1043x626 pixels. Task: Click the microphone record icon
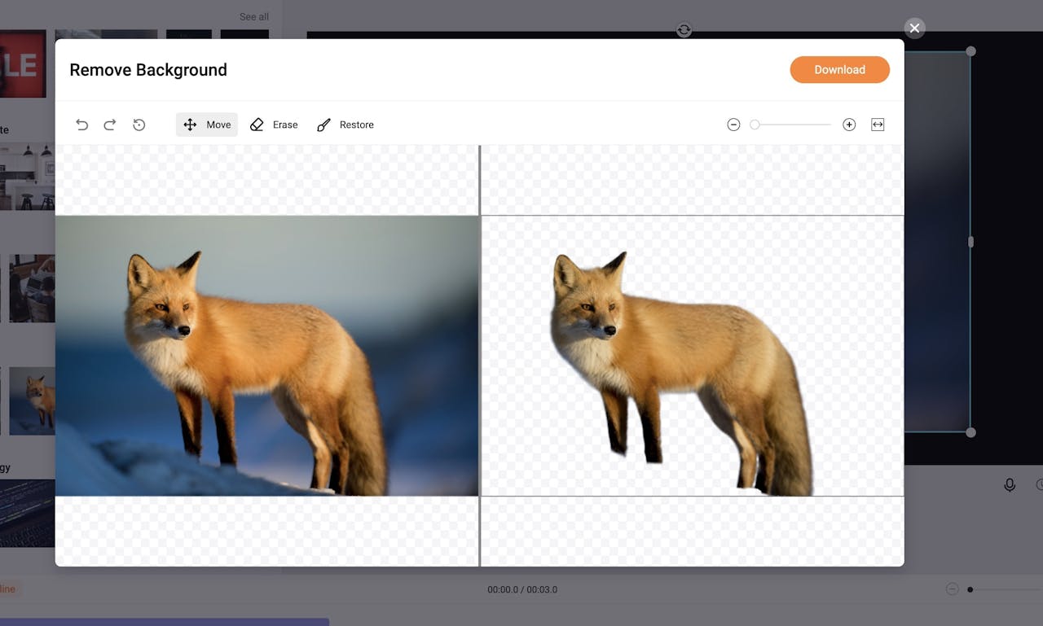point(1010,485)
